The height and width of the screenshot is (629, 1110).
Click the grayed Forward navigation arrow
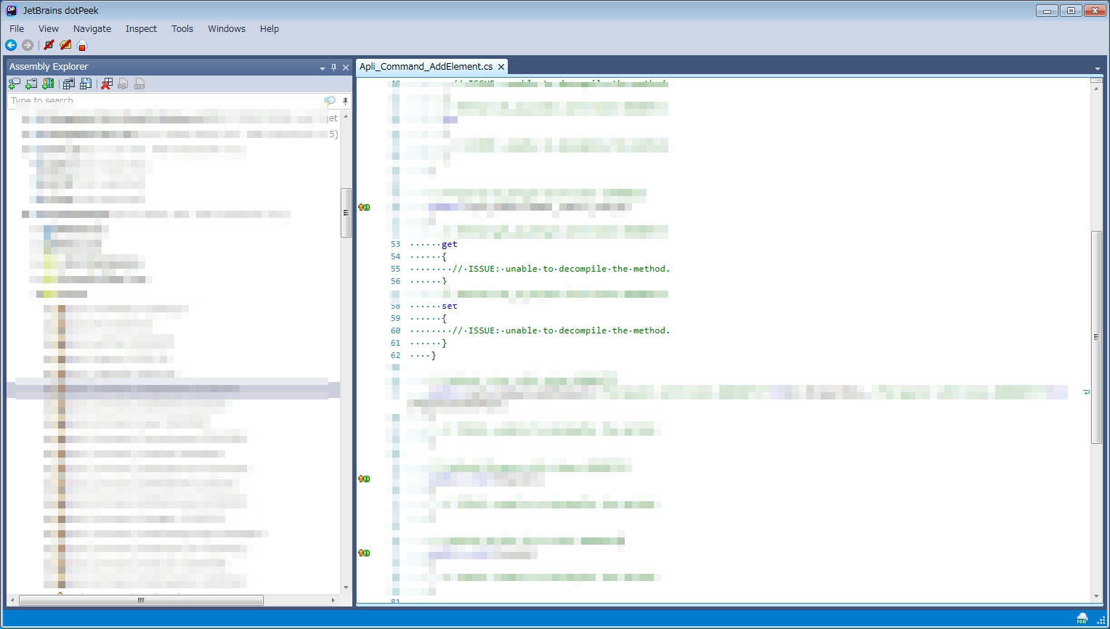point(28,45)
